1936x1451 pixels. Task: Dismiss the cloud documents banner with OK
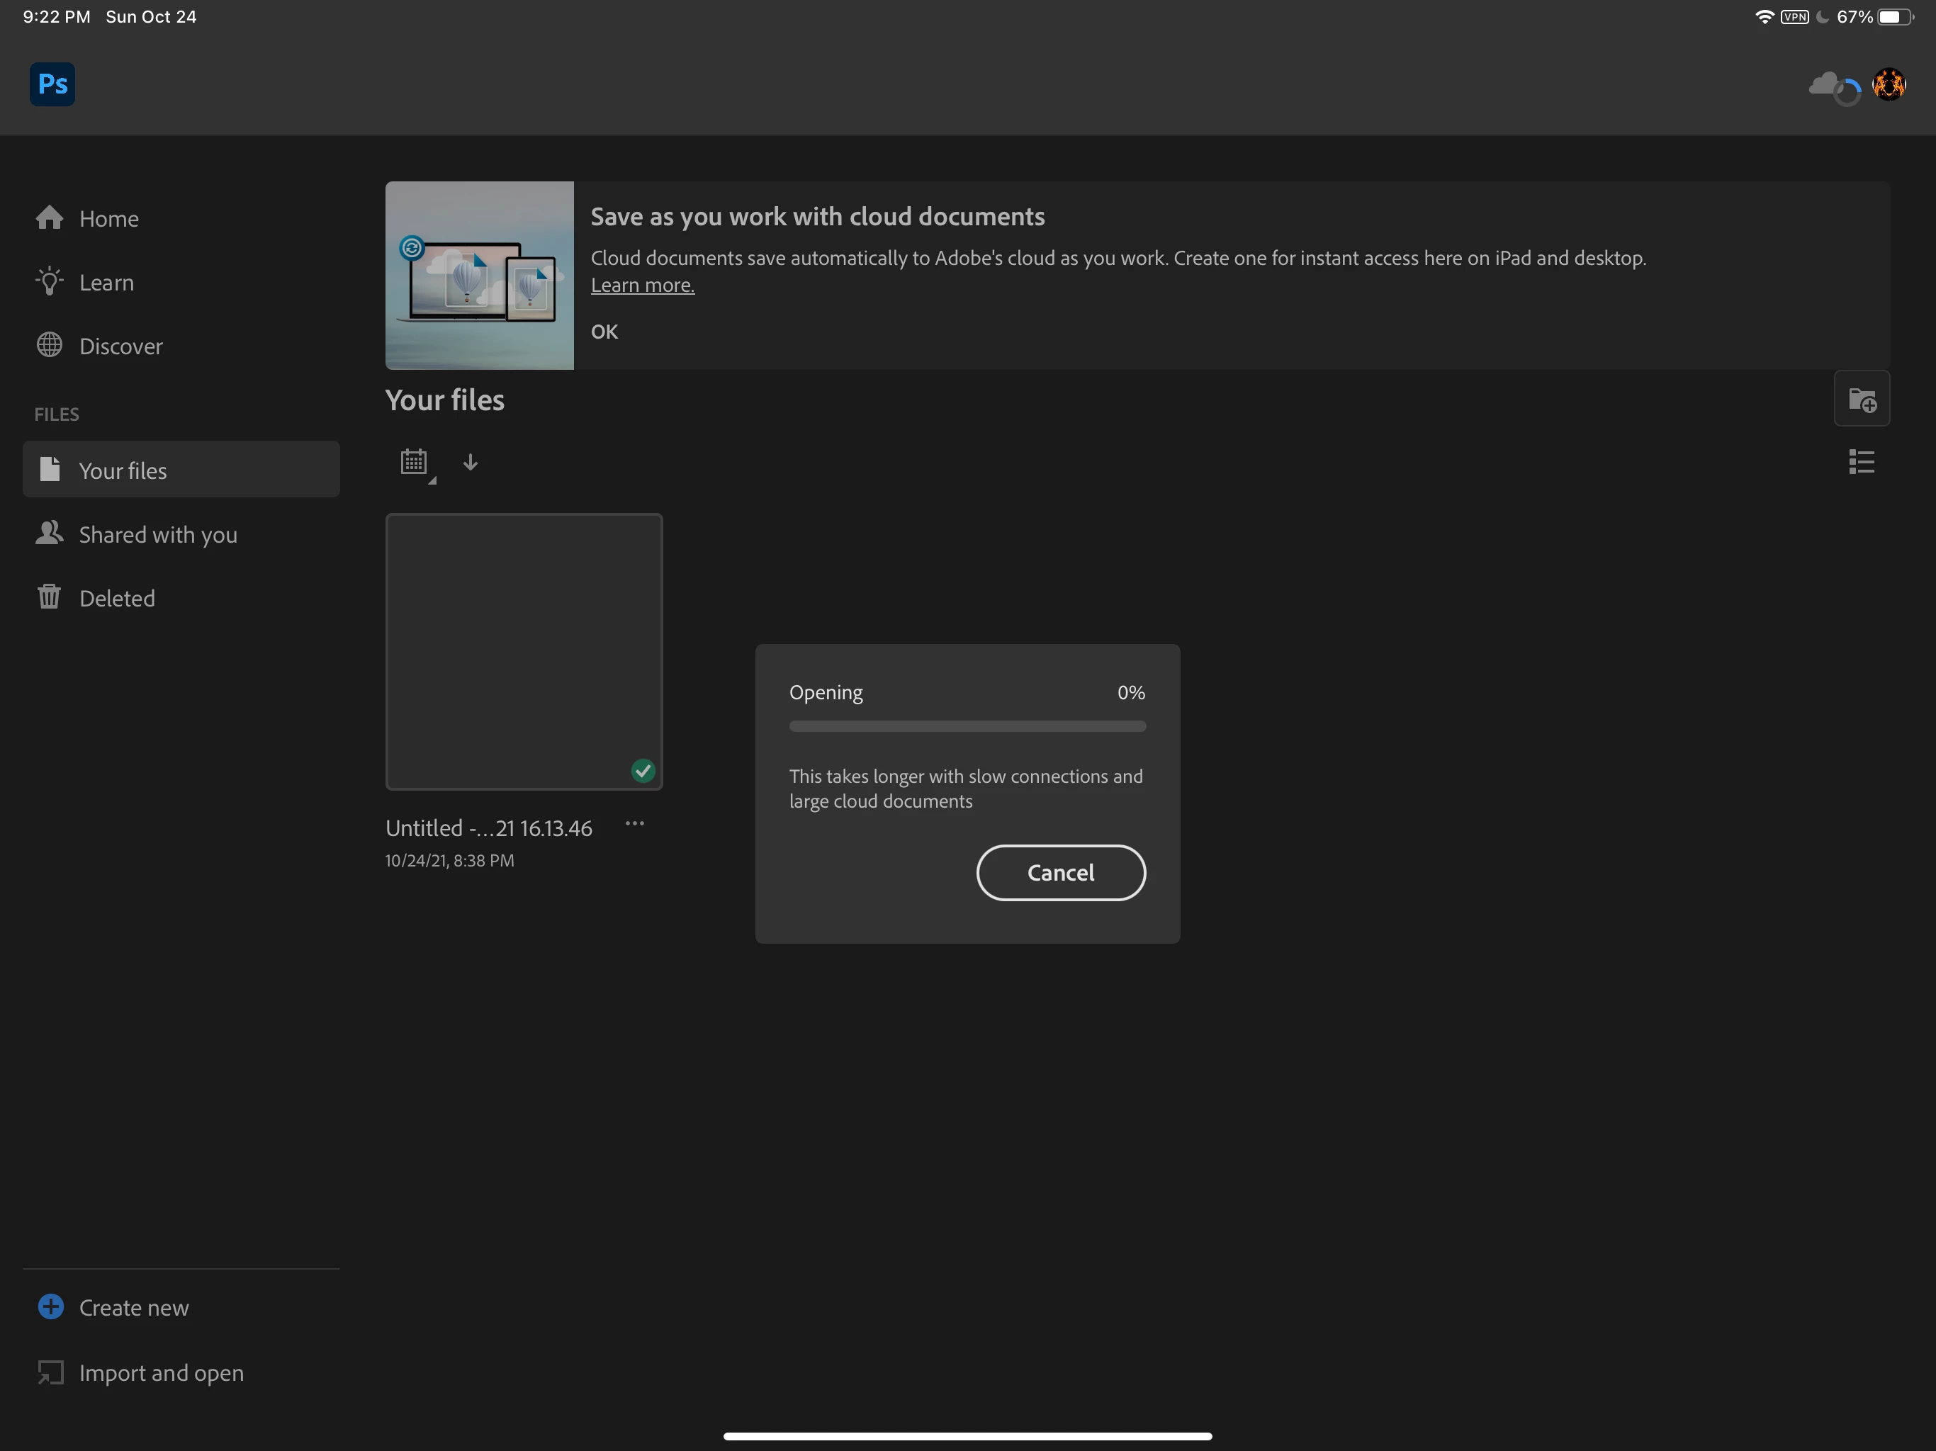pos(604,332)
